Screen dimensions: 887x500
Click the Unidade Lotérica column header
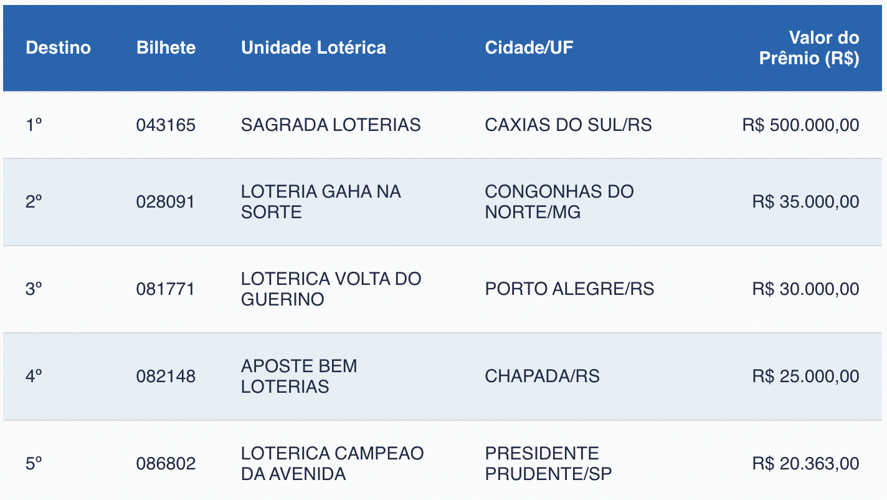(x=313, y=48)
